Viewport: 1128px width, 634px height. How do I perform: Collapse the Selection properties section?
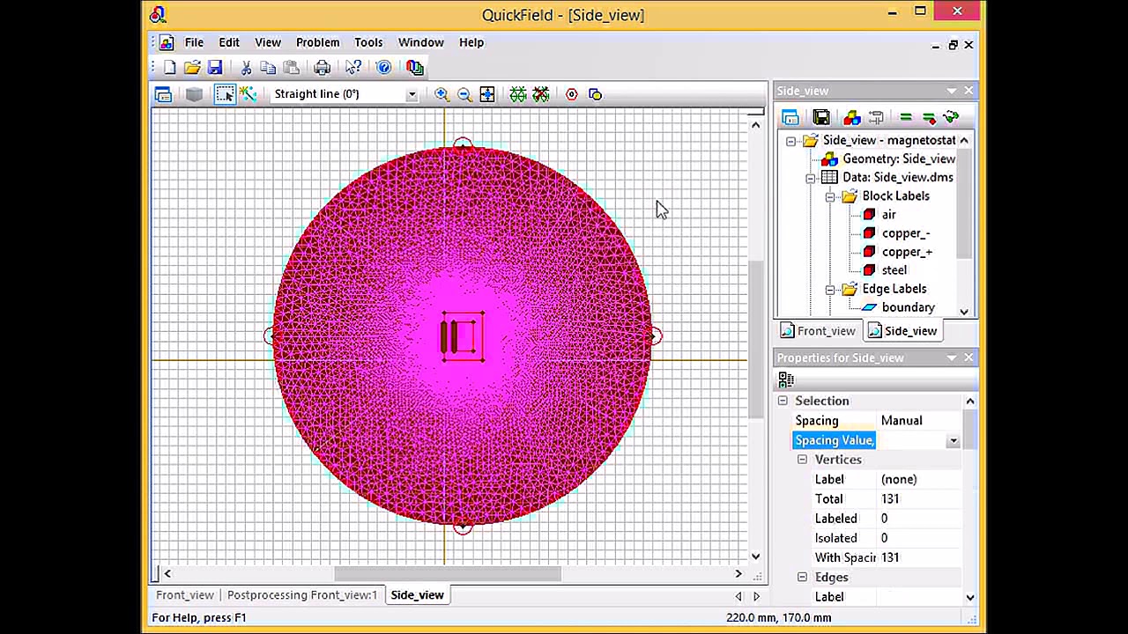tap(783, 401)
